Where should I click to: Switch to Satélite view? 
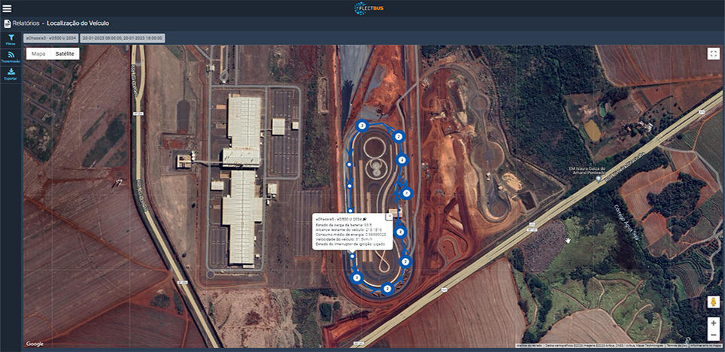pyautogui.click(x=65, y=54)
